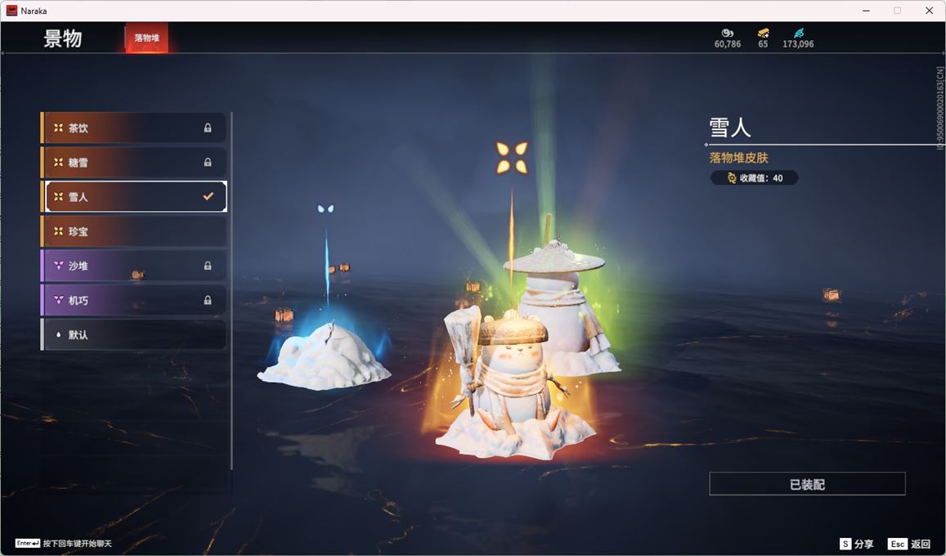Click the purple rarity icon on 沙堆 row
946x556 pixels.
(x=59, y=266)
